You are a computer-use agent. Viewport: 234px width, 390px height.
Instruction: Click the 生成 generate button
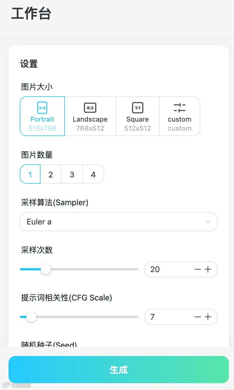[118, 370]
